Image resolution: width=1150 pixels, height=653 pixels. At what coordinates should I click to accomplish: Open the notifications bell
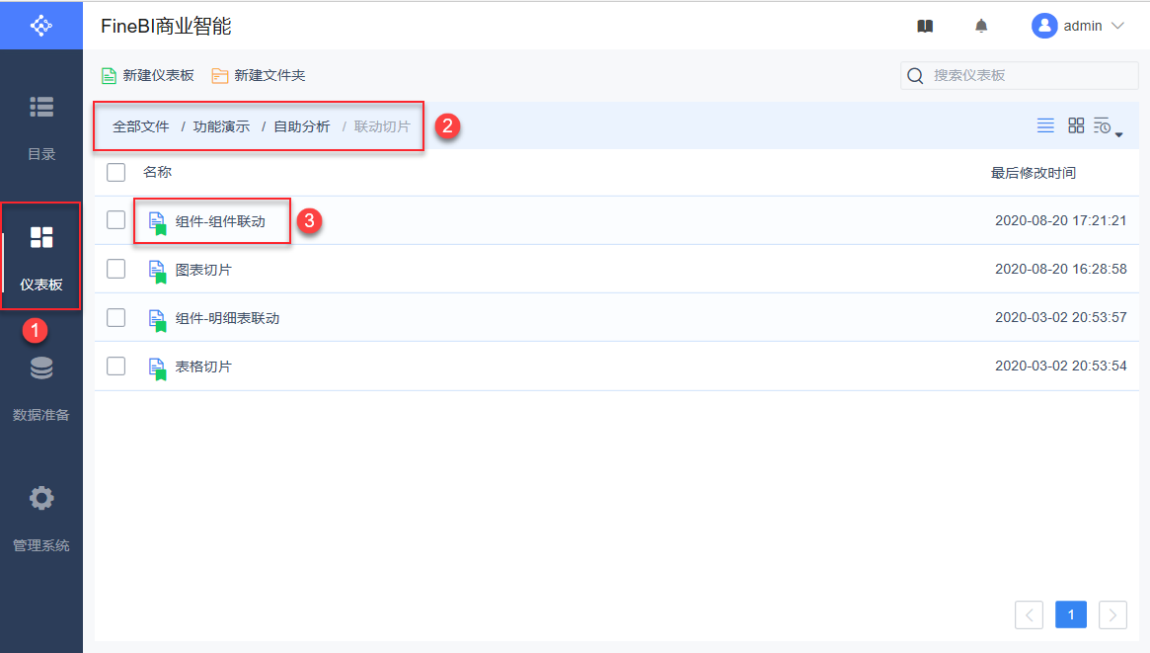point(981,27)
